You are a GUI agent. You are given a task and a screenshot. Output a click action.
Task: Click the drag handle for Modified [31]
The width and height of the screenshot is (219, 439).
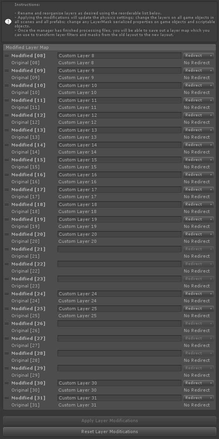[x=7, y=398]
